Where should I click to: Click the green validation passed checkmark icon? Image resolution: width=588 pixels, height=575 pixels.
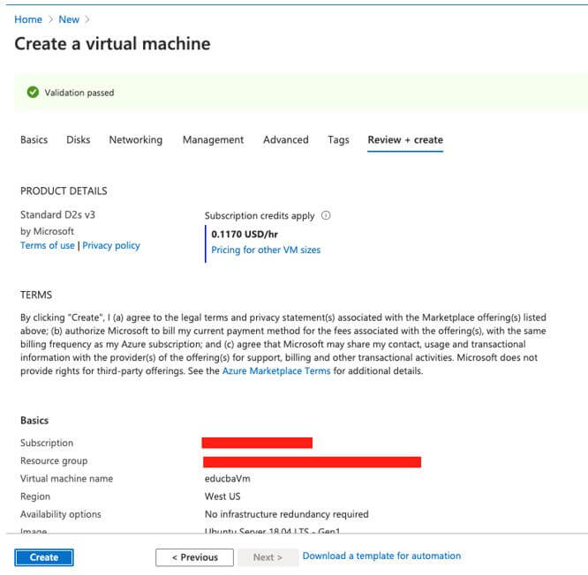click(x=33, y=93)
